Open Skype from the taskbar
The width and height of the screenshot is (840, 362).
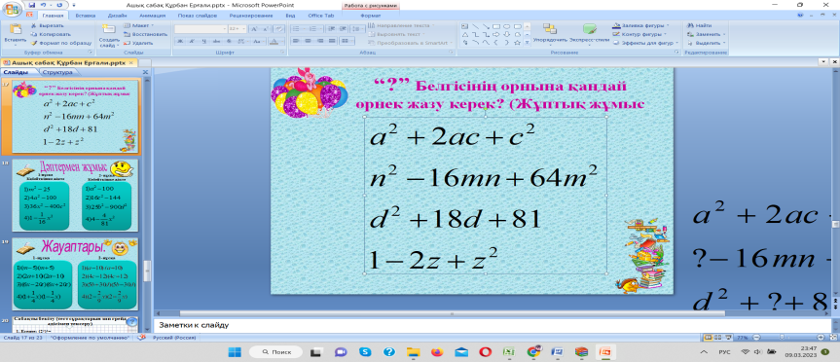coord(366,351)
